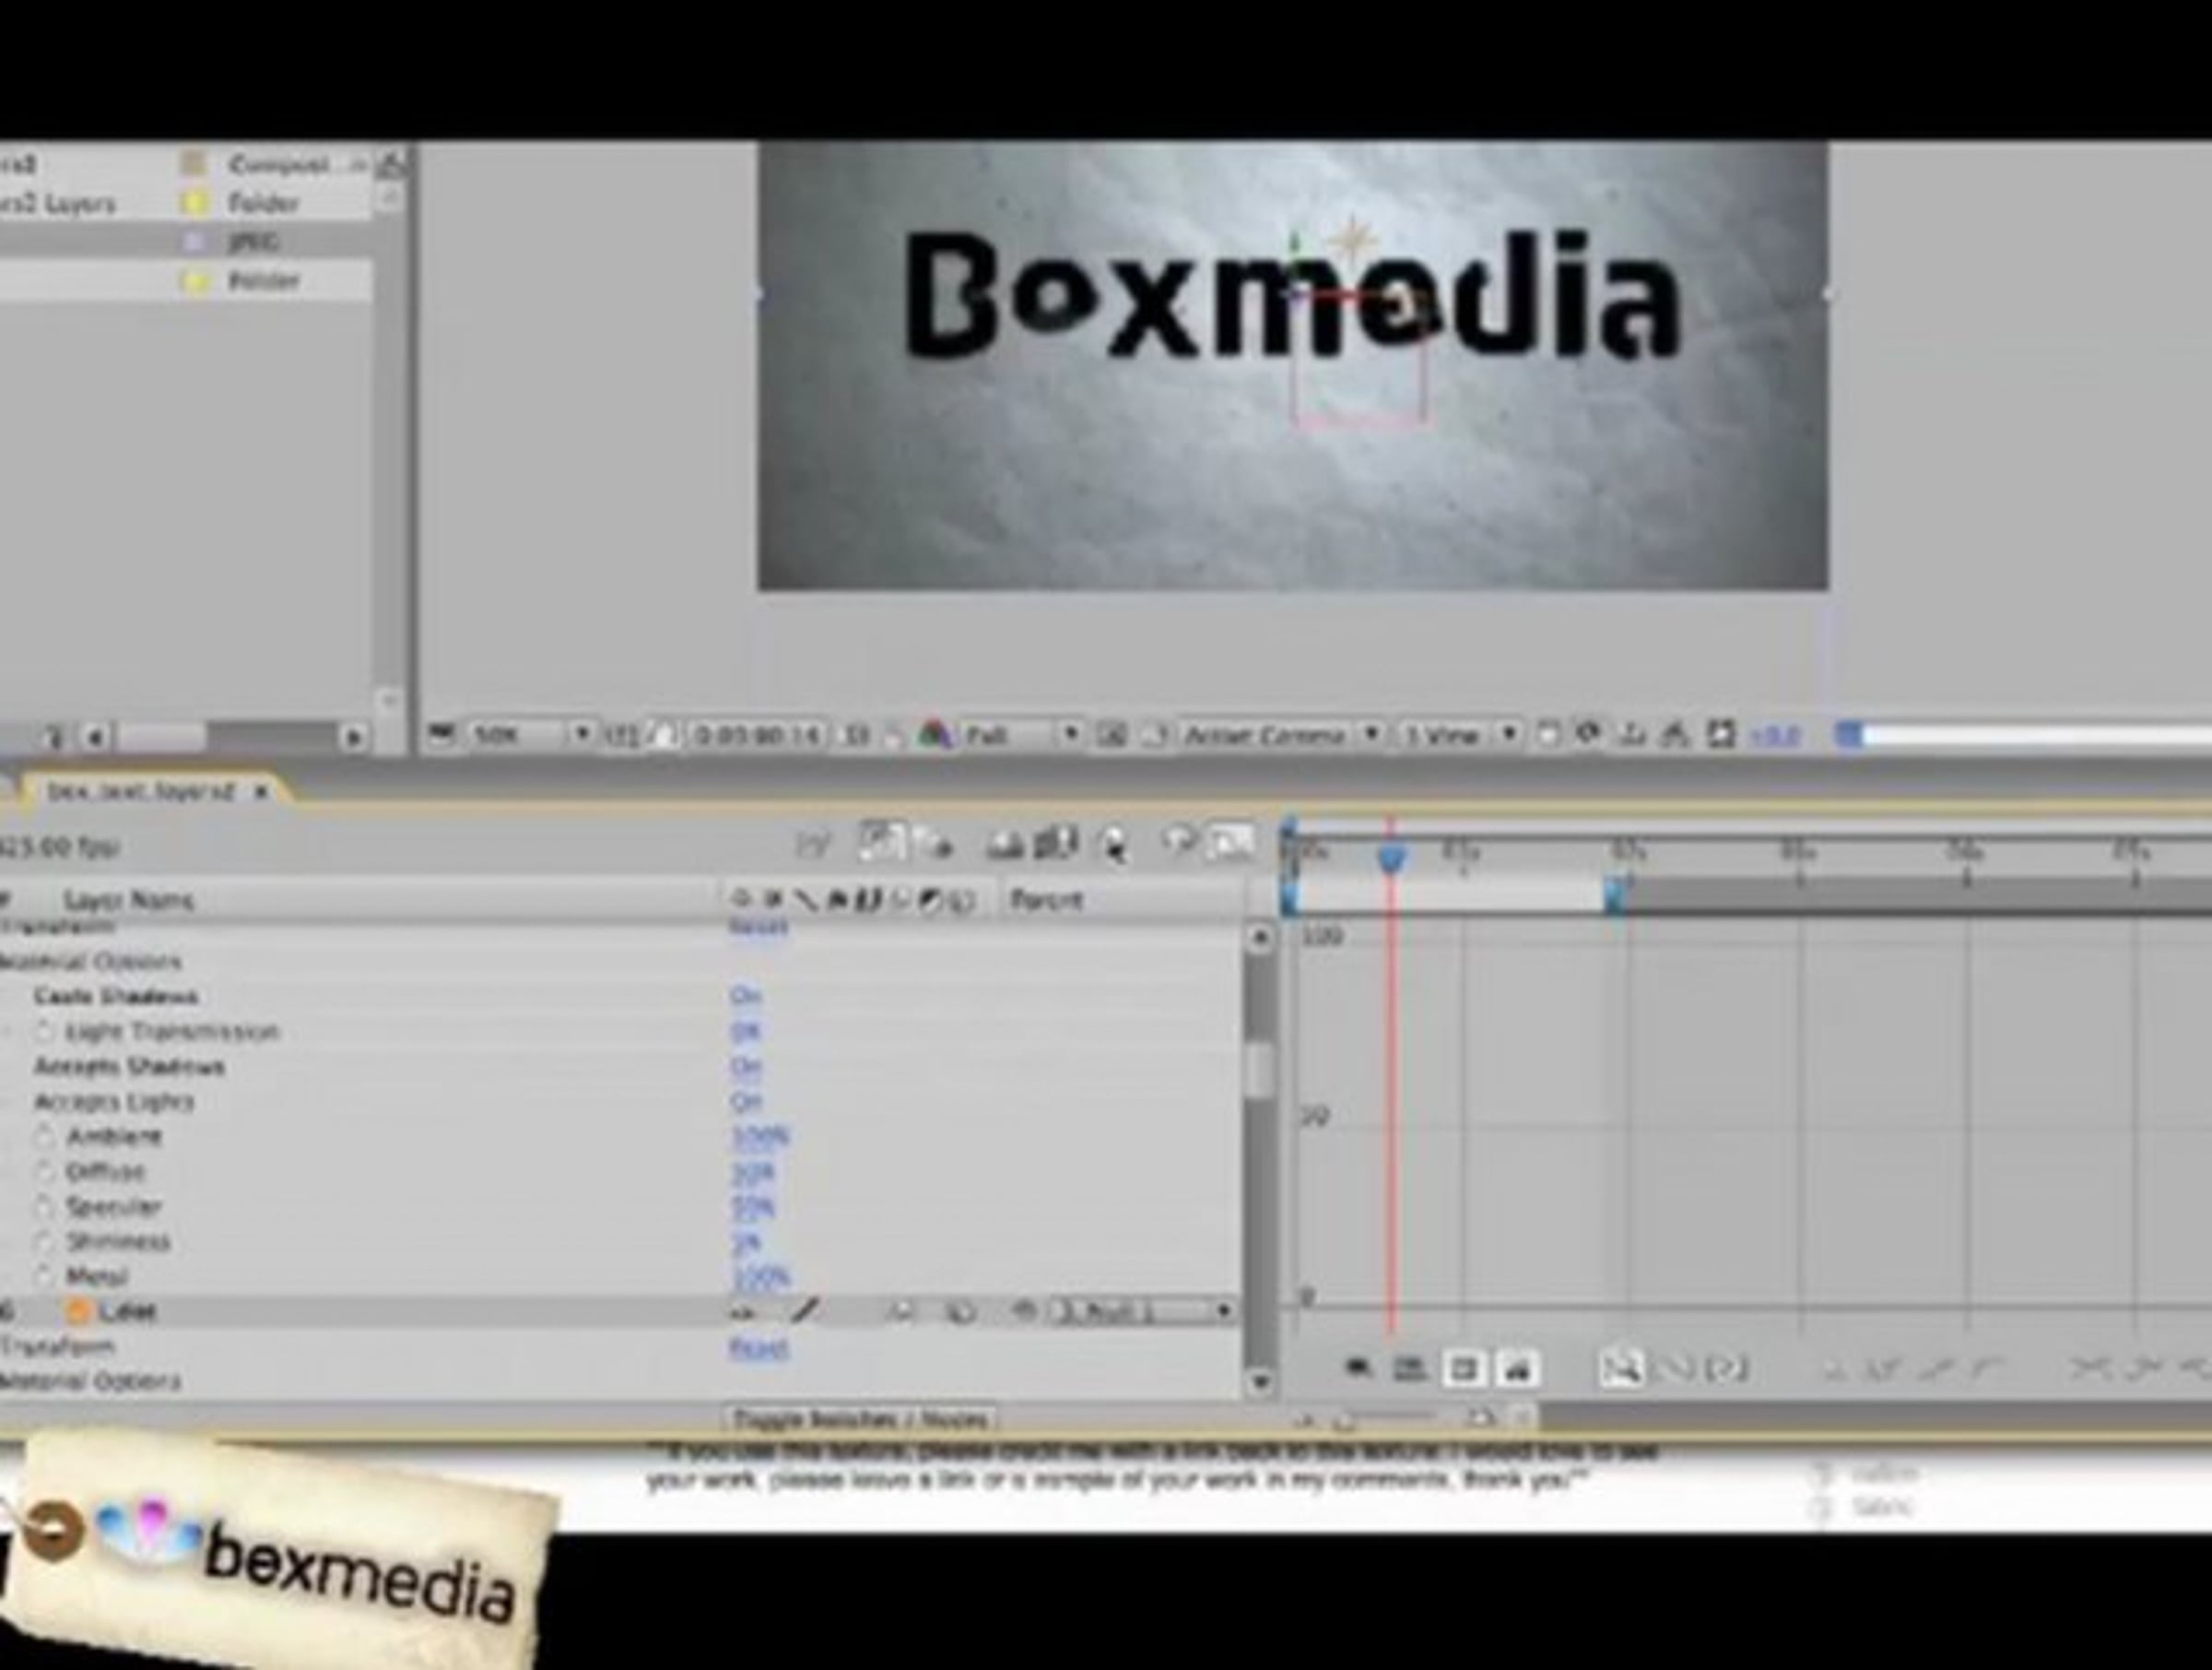Screen dimensions: 2212x1670
Task: Click the Ambient 100% value
Action: (760, 1136)
